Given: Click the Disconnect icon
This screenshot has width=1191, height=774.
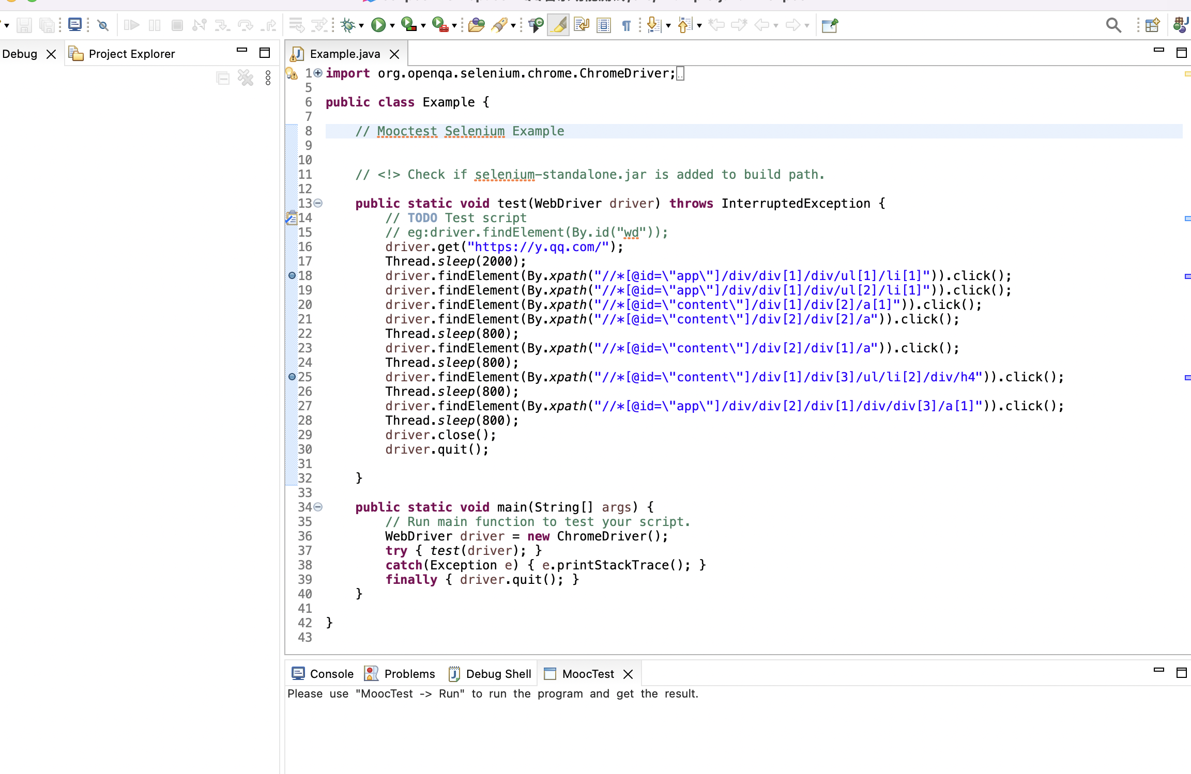Looking at the screenshot, I should click(200, 25).
